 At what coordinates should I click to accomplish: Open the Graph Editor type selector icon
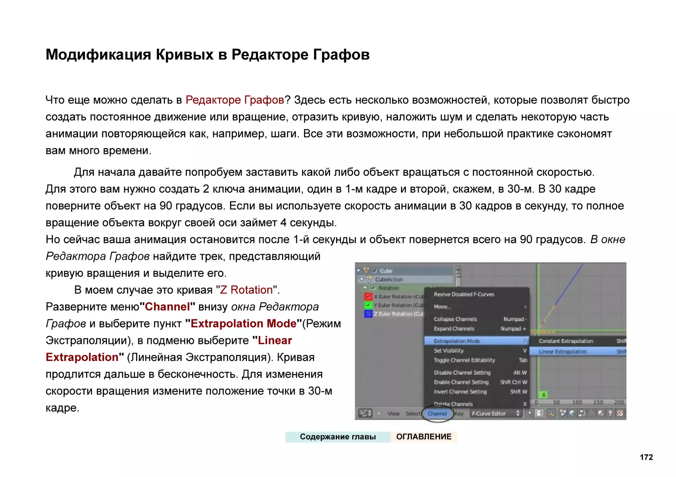pyautogui.click(x=365, y=413)
